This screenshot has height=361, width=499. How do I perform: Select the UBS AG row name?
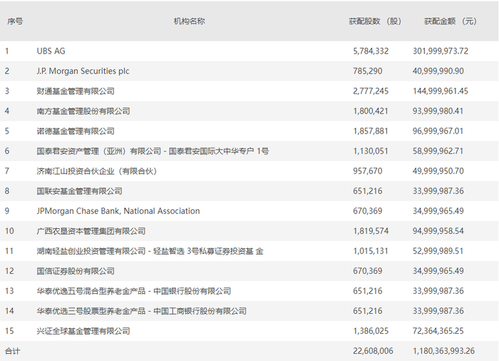point(51,51)
